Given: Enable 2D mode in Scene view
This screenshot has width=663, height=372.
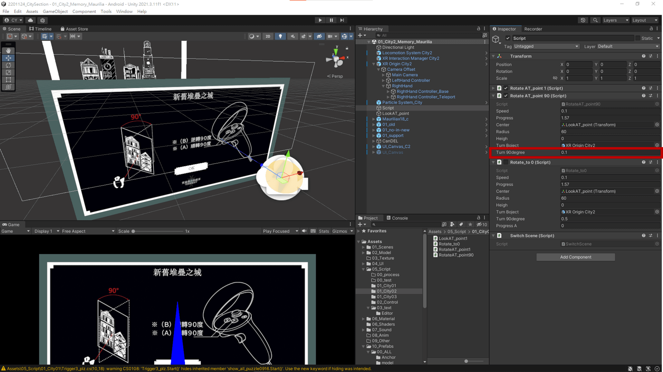Looking at the screenshot, I should point(268,36).
